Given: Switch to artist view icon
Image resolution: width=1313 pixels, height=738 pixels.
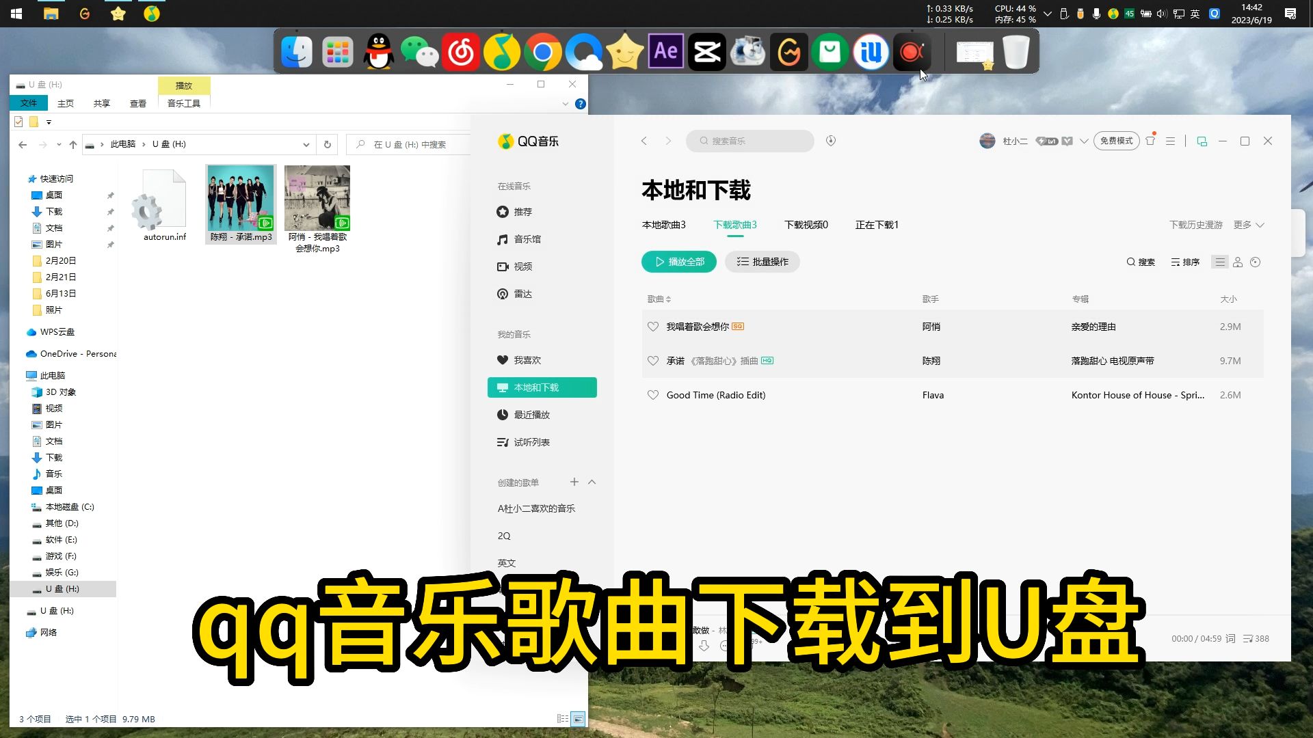Looking at the screenshot, I should click(1238, 262).
